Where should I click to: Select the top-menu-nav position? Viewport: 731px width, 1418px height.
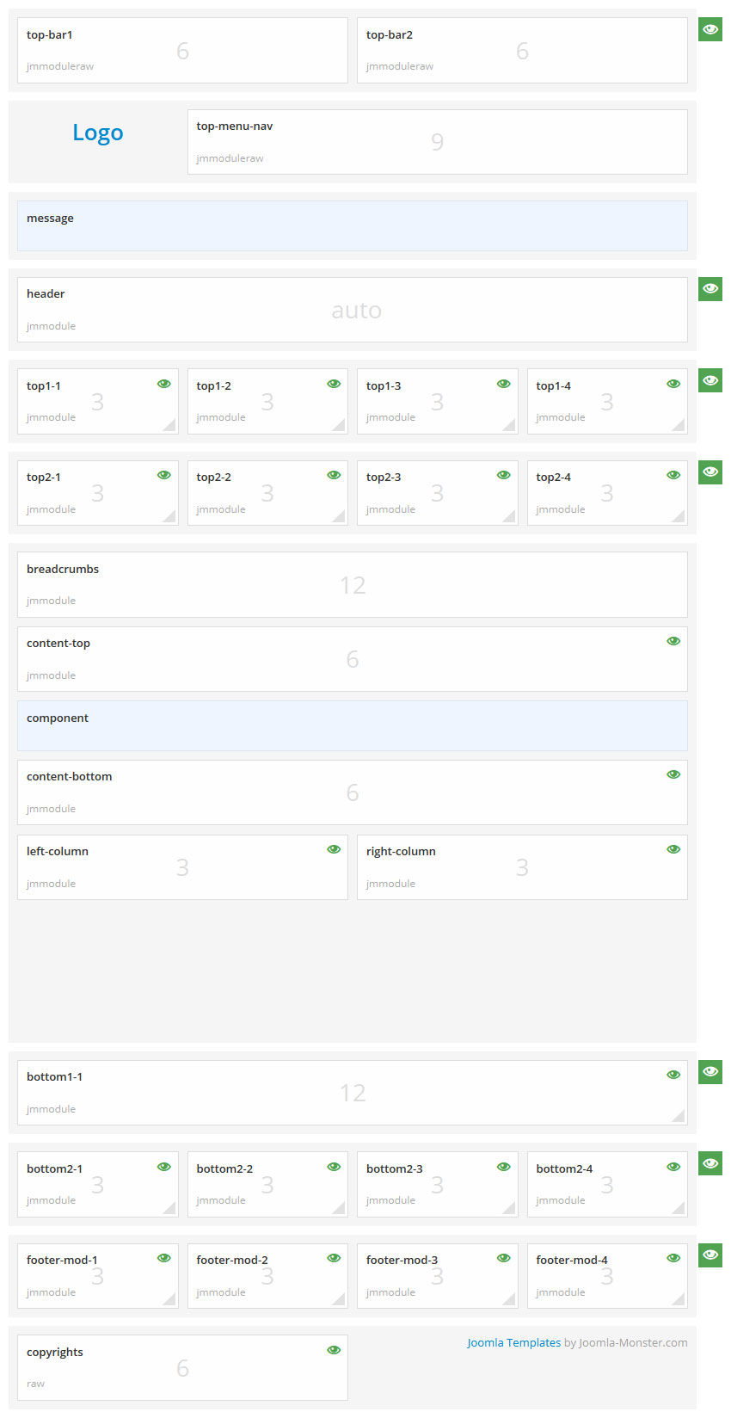click(437, 142)
